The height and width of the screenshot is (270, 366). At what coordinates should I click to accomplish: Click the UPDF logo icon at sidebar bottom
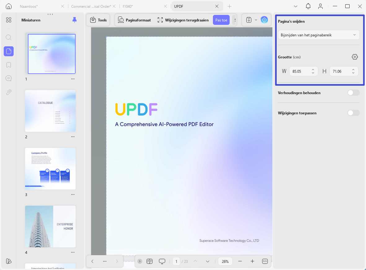coord(9,261)
